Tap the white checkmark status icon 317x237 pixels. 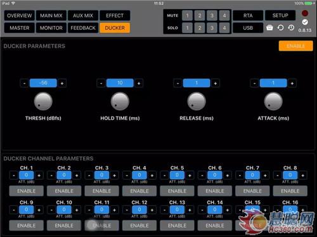coord(305,22)
